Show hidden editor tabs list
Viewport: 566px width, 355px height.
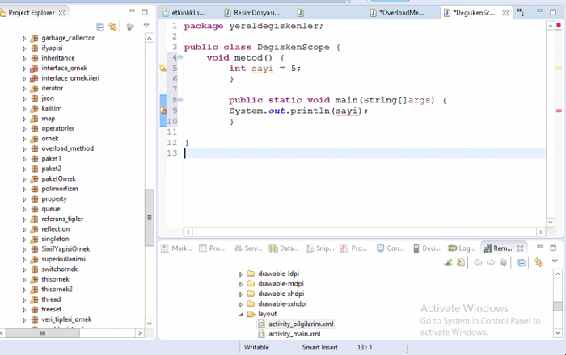pos(520,12)
